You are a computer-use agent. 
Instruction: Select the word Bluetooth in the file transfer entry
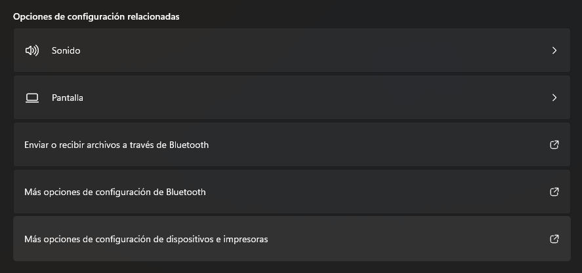pyautogui.click(x=189, y=145)
